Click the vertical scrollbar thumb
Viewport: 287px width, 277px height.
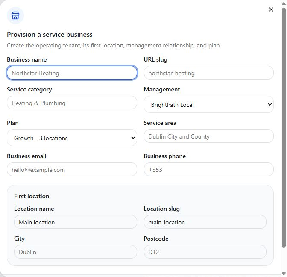(x=284, y=128)
